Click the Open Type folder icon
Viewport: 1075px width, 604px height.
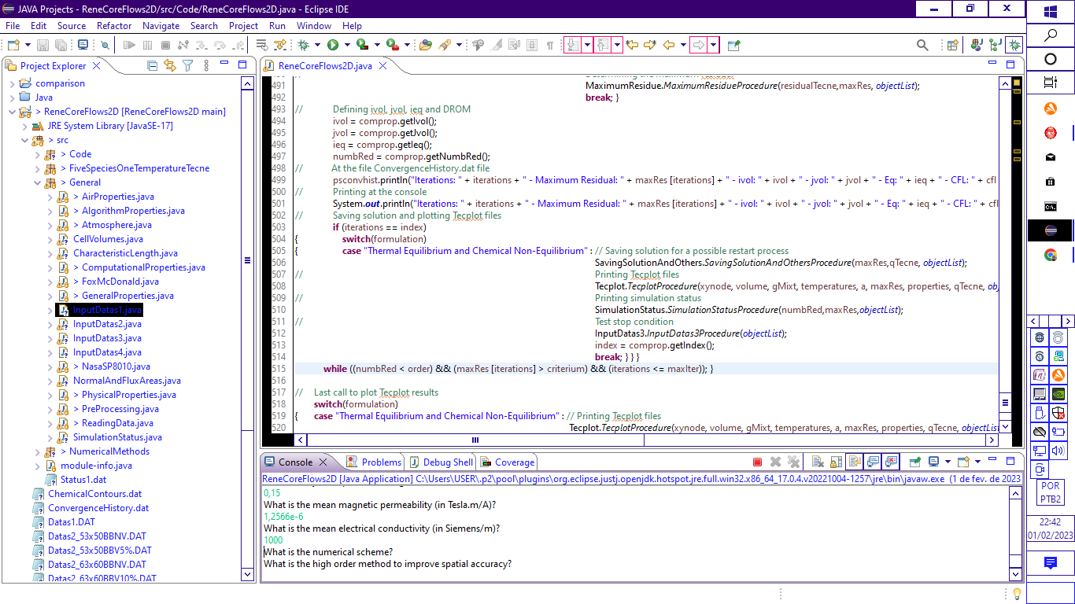coord(425,45)
